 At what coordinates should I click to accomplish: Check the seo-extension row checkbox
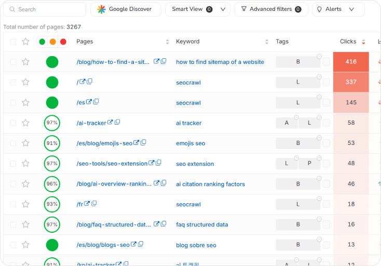(x=13, y=164)
